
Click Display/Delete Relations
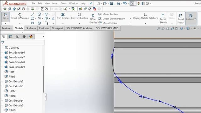pos(145,16)
